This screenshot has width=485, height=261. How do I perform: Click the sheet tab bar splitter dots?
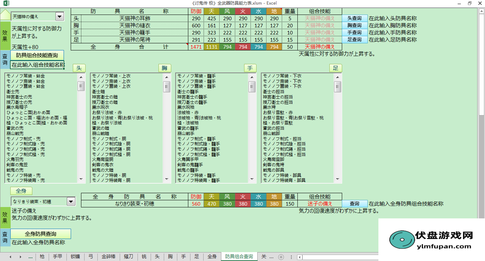pyautogui.click(x=291, y=257)
